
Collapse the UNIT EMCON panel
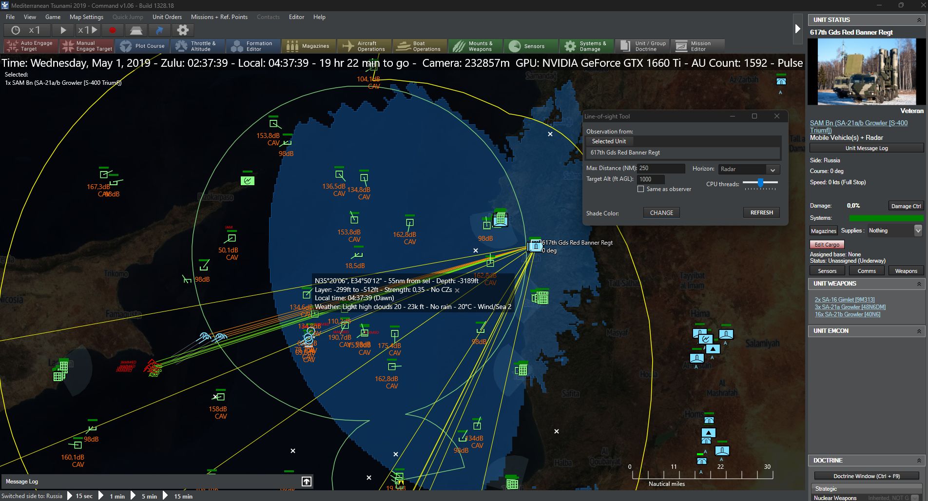point(919,331)
